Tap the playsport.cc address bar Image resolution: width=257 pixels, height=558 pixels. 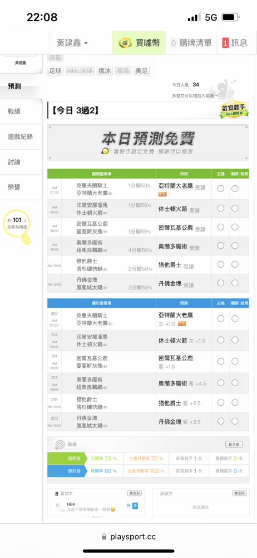tap(128, 537)
